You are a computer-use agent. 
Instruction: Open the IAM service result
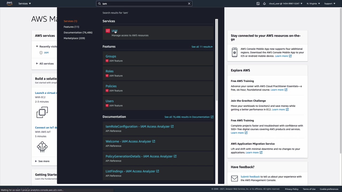114,31
